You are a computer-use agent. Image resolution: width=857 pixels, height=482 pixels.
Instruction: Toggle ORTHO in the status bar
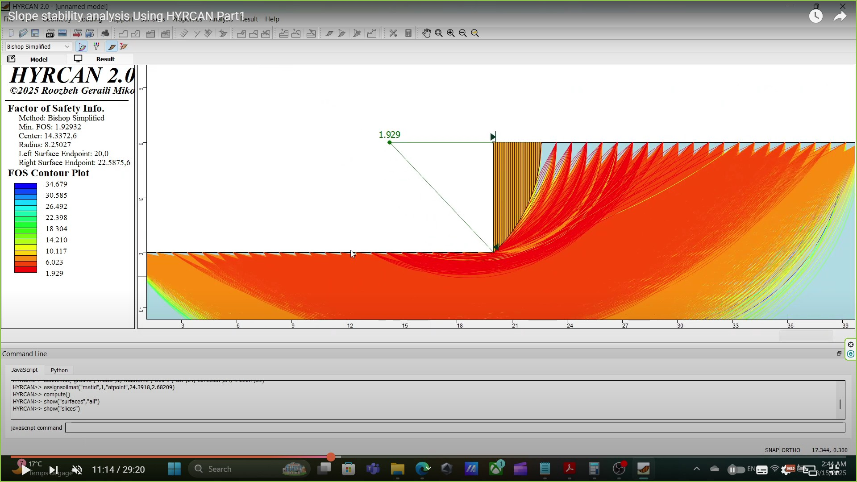(791, 450)
